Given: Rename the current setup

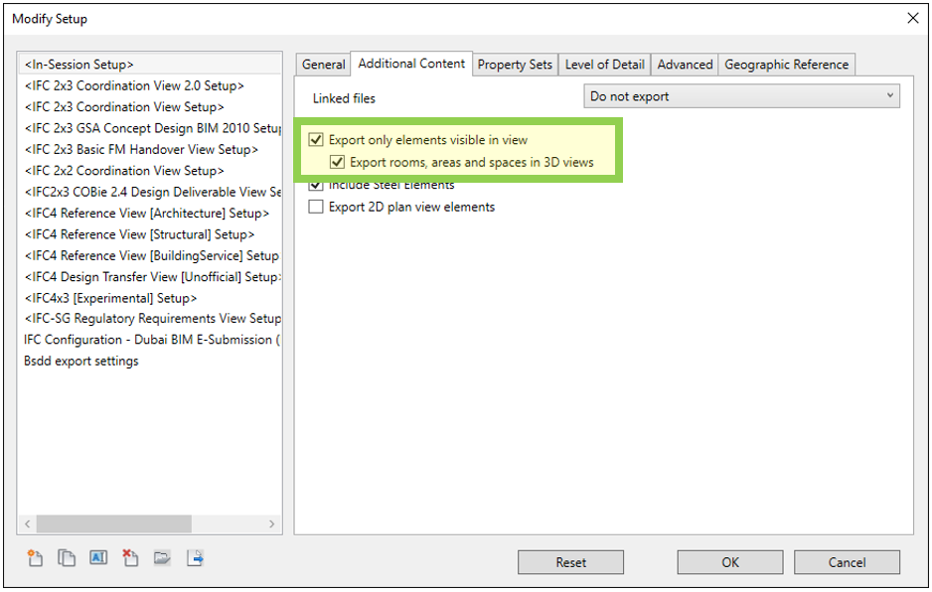Looking at the screenshot, I should (x=97, y=558).
